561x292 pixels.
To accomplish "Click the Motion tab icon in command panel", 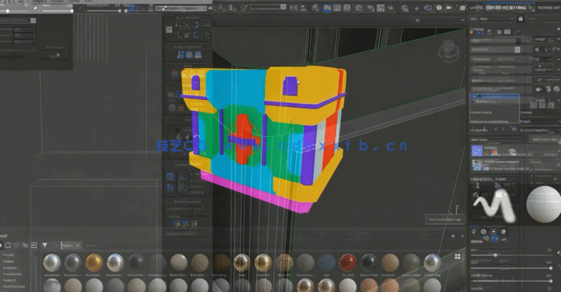I will pyautogui.click(x=499, y=32).
